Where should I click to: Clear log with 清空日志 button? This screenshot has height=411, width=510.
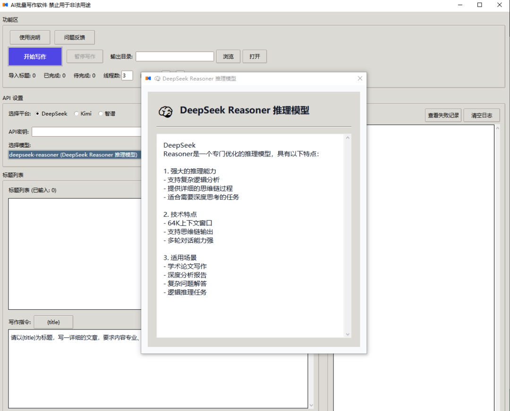click(x=482, y=115)
